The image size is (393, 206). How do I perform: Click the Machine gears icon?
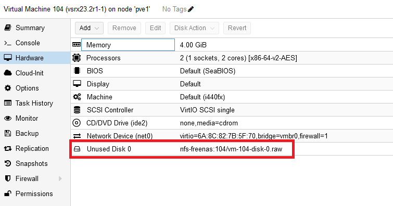(77, 97)
